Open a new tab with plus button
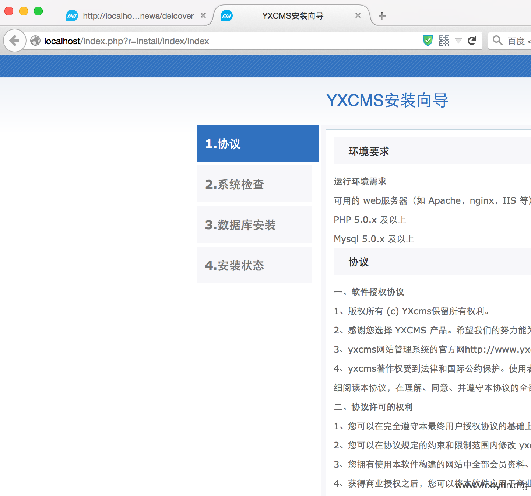 pyautogui.click(x=382, y=15)
